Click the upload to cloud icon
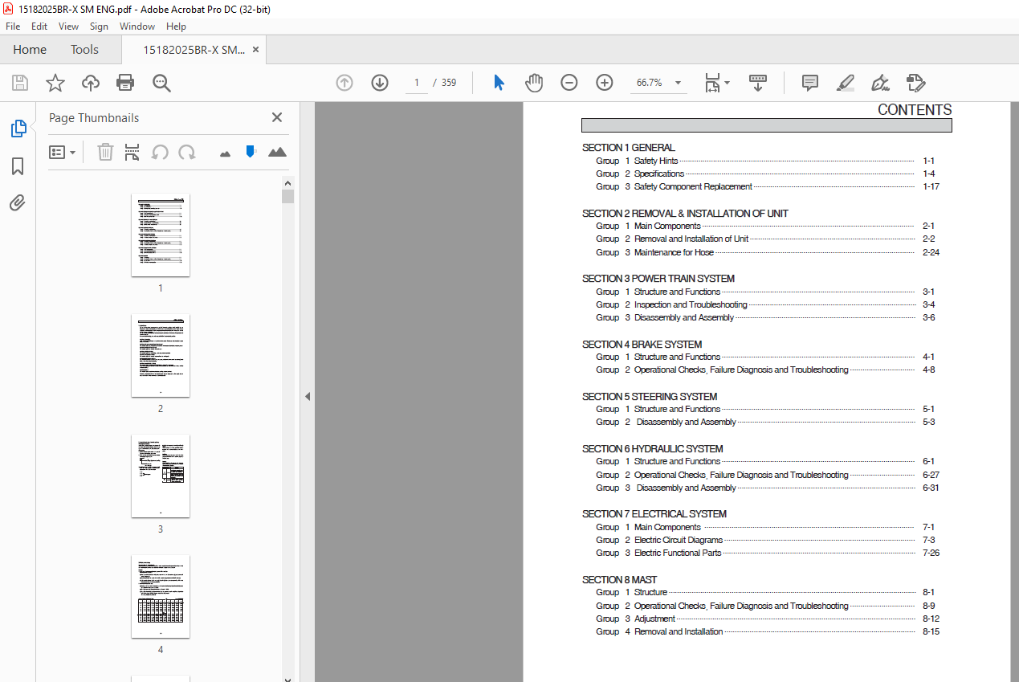The height and width of the screenshot is (682, 1019). 91,83
